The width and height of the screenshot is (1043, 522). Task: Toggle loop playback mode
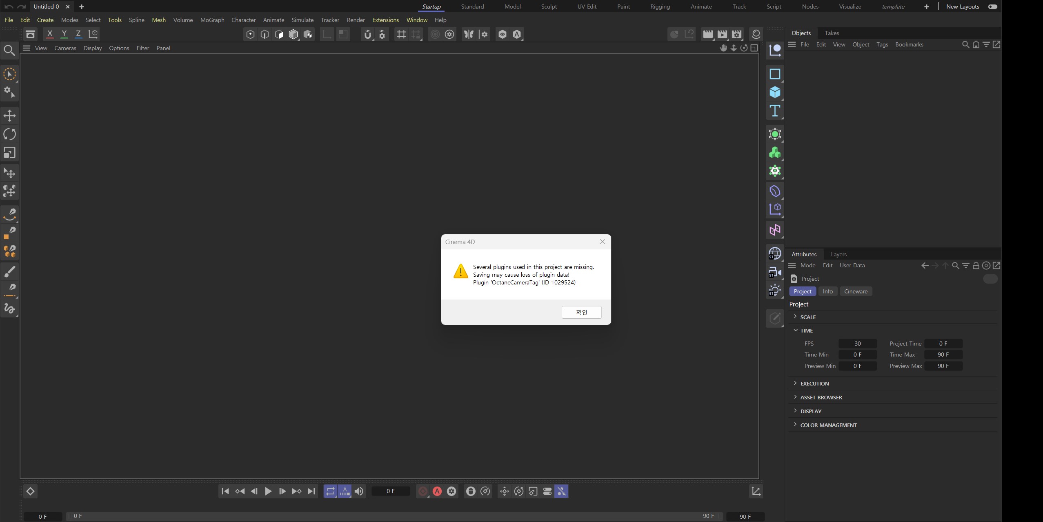330,491
